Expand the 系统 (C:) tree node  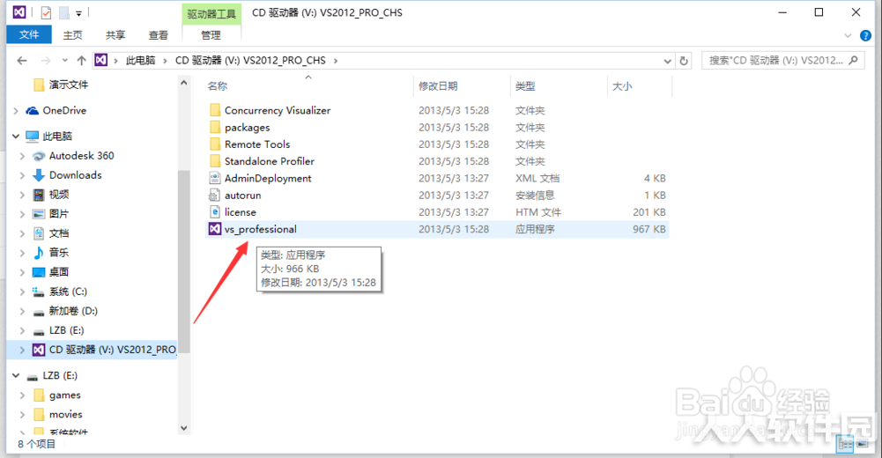click(22, 292)
